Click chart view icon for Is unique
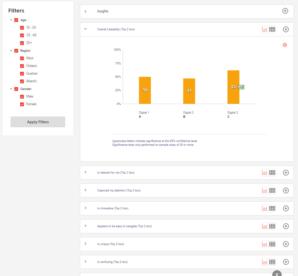Image resolution: width=298 pixels, height=276 pixels. (x=265, y=244)
